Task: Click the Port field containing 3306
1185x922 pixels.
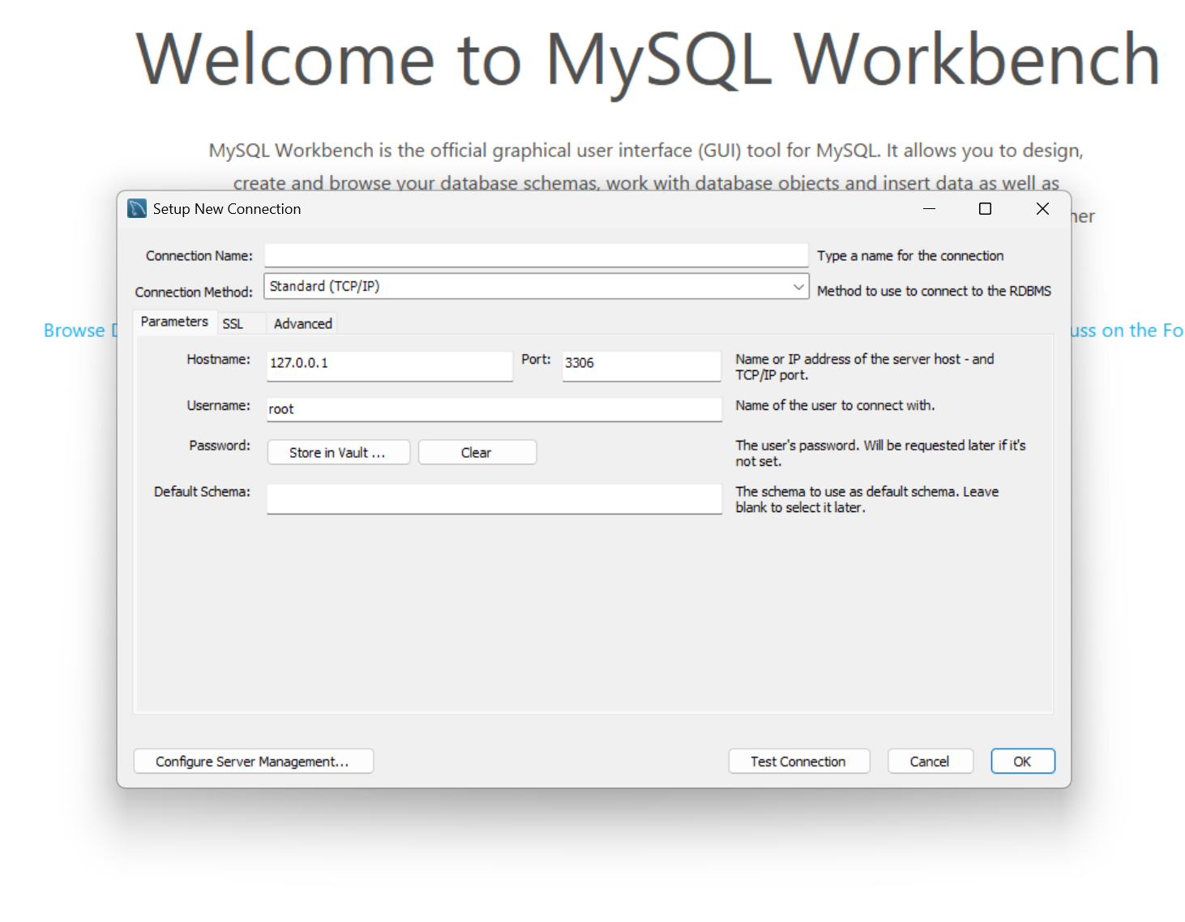Action: pyautogui.click(x=640, y=365)
